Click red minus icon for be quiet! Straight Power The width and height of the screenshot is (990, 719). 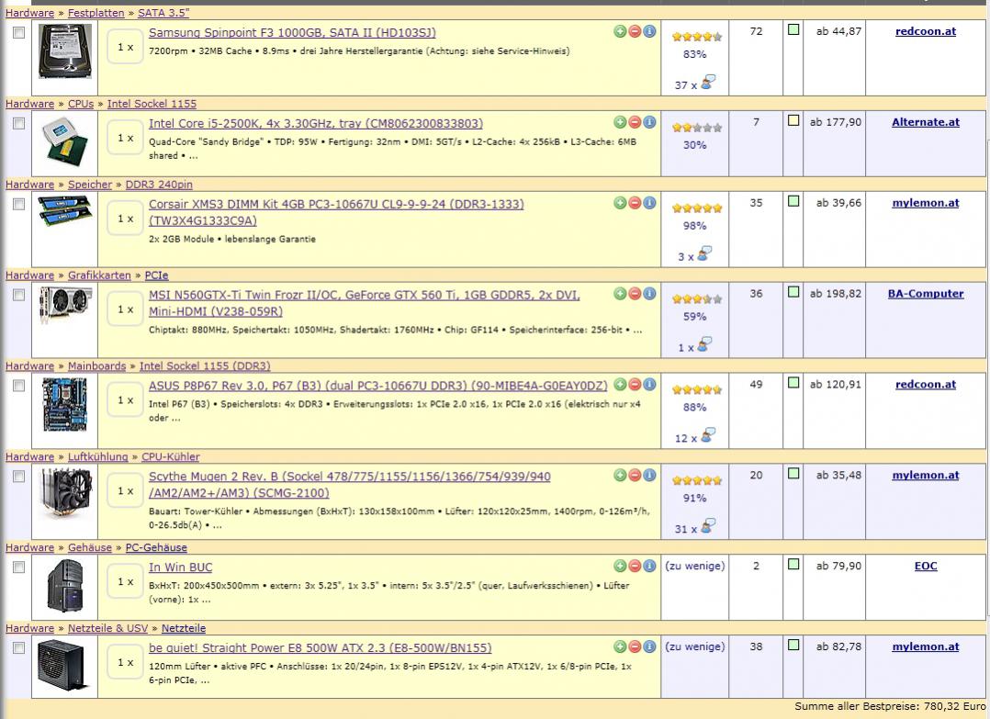tap(635, 647)
